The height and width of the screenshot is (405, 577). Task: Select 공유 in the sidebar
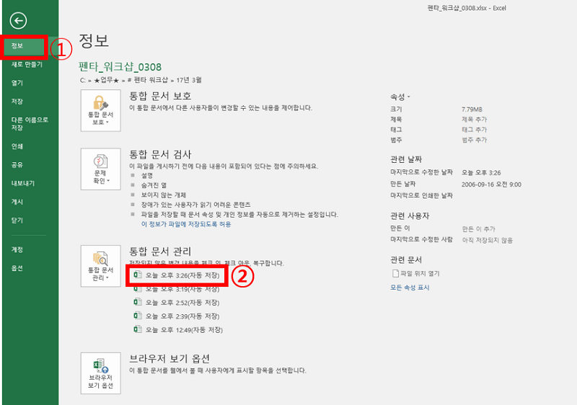(17, 164)
